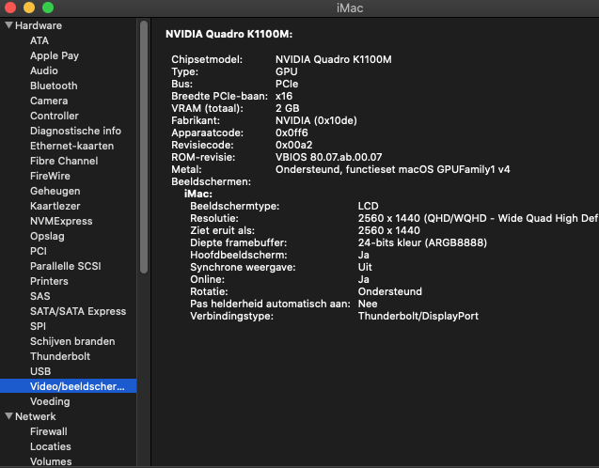Maximize window with the green button

(48, 8)
